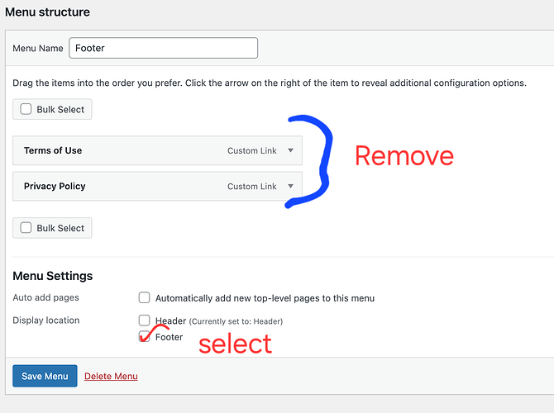Select the Terms of Use menu item title
The image size is (554, 413).
pyautogui.click(x=53, y=150)
